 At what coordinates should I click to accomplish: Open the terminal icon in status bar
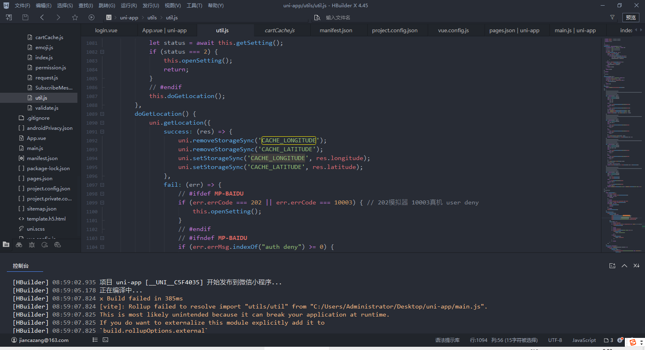106,340
